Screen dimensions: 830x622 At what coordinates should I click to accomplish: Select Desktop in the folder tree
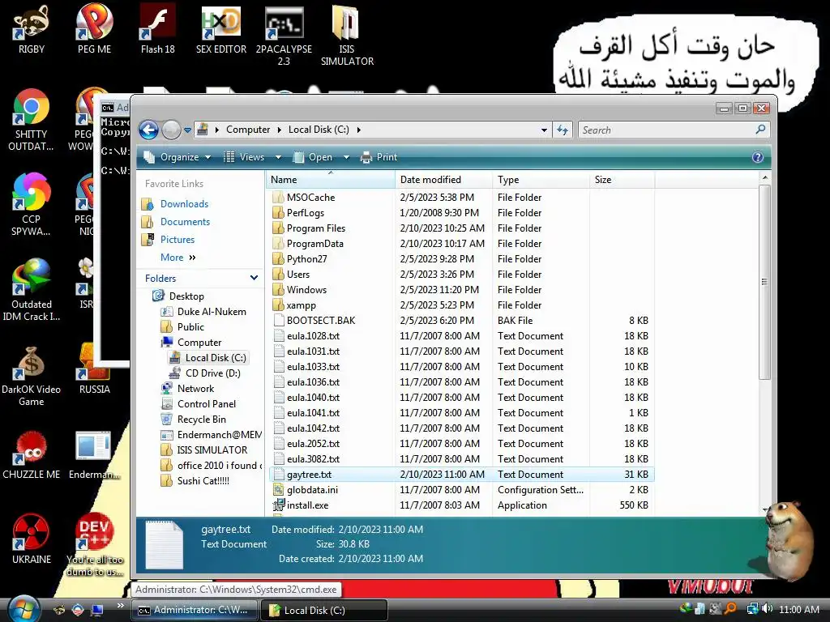click(x=186, y=296)
